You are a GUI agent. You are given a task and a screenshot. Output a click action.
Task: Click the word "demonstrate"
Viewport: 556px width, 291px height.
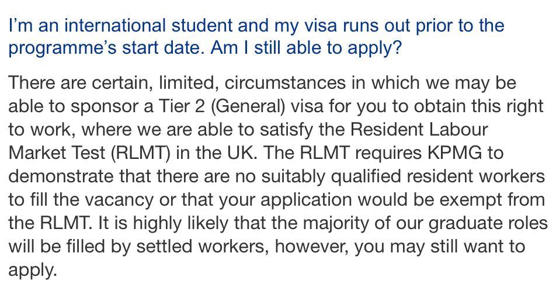(61, 176)
